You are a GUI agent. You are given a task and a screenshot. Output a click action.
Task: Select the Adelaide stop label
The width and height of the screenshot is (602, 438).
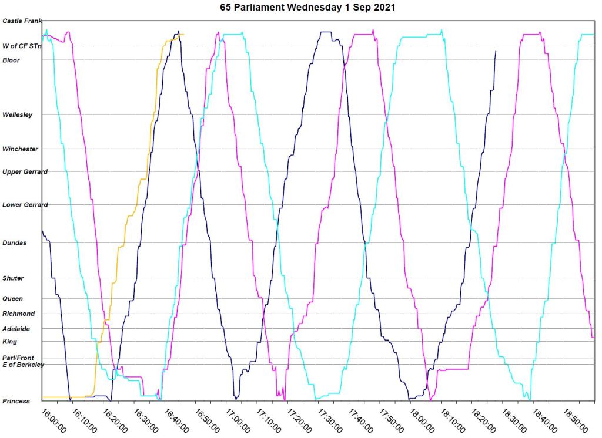tap(16, 329)
